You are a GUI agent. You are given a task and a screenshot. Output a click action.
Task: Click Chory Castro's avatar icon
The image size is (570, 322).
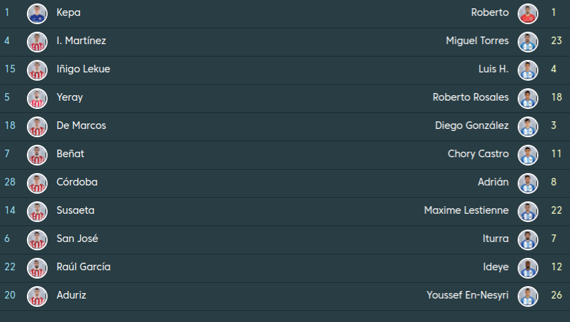point(528,154)
